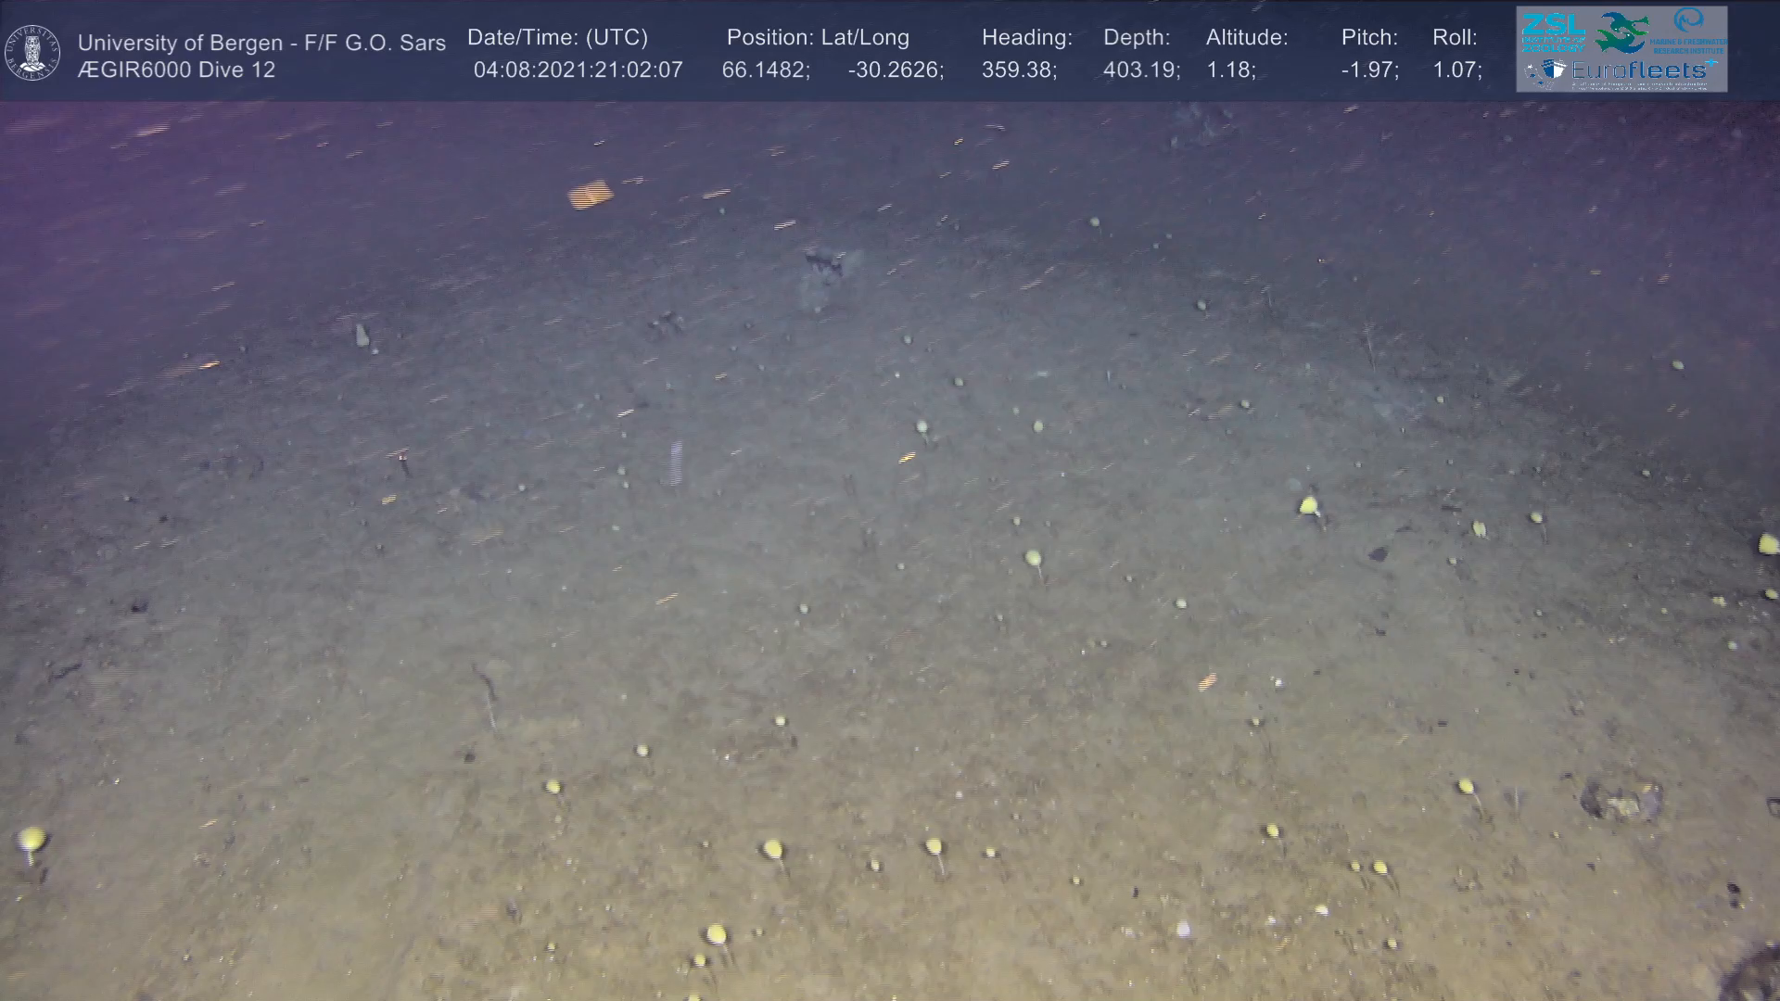Select the depth value 403.19
Image resolution: width=1780 pixels, height=1001 pixels.
coord(1140,70)
